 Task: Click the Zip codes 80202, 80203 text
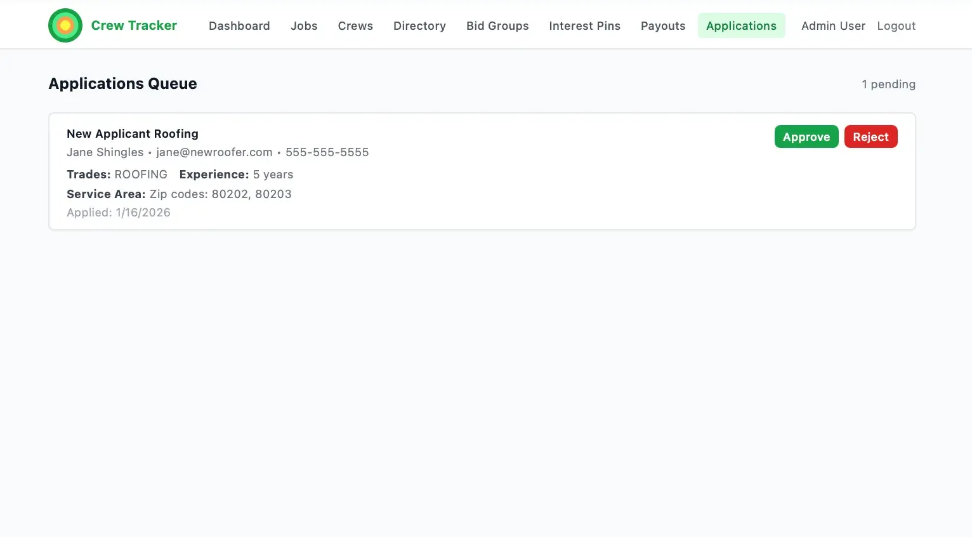click(221, 194)
